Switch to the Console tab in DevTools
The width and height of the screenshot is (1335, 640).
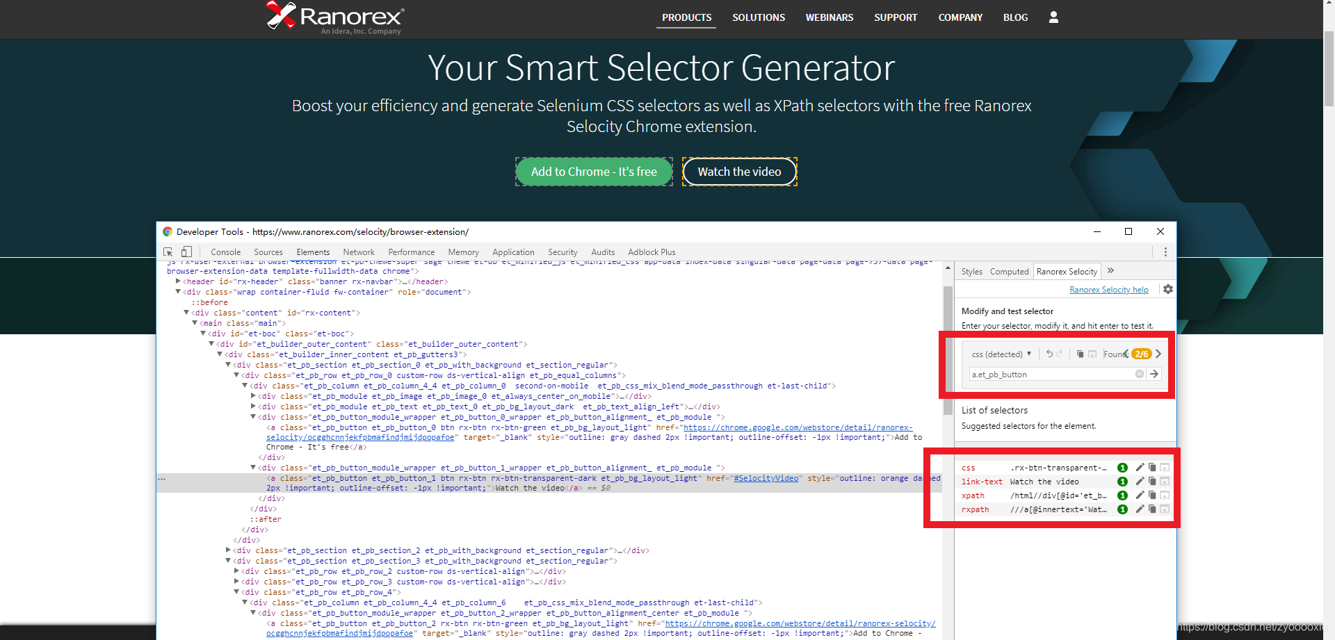click(226, 252)
